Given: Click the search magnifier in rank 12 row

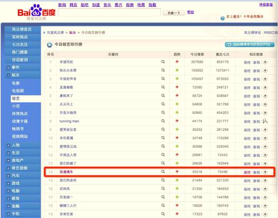Looking at the screenshot, I should (163, 155).
